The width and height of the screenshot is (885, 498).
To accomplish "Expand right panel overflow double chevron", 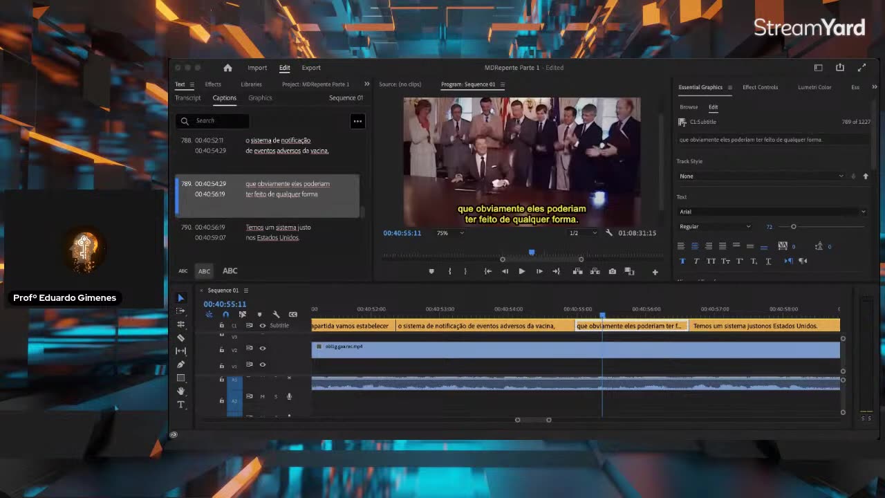I will [x=874, y=87].
